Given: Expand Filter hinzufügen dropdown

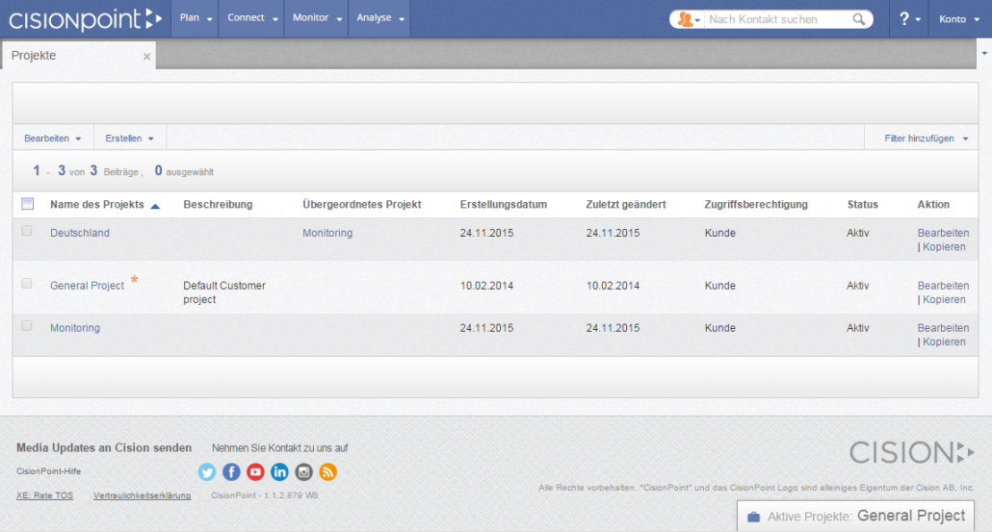Looking at the screenshot, I should pos(927,138).
